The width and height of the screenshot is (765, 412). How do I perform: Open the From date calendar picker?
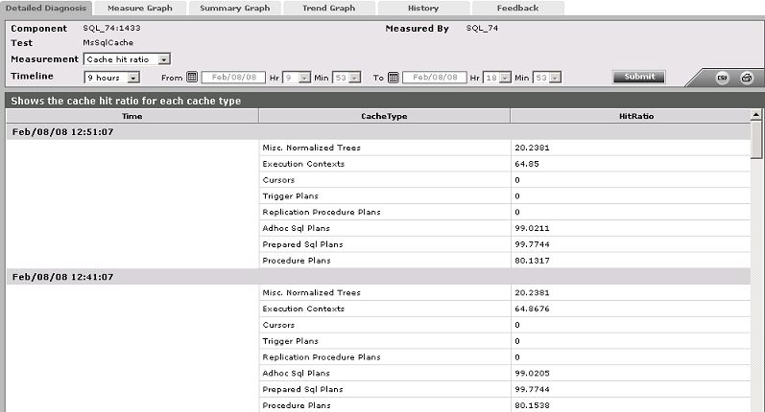point(192,77)
